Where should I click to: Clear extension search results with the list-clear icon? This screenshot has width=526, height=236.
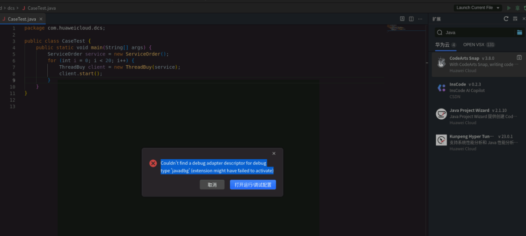[515, 19]
